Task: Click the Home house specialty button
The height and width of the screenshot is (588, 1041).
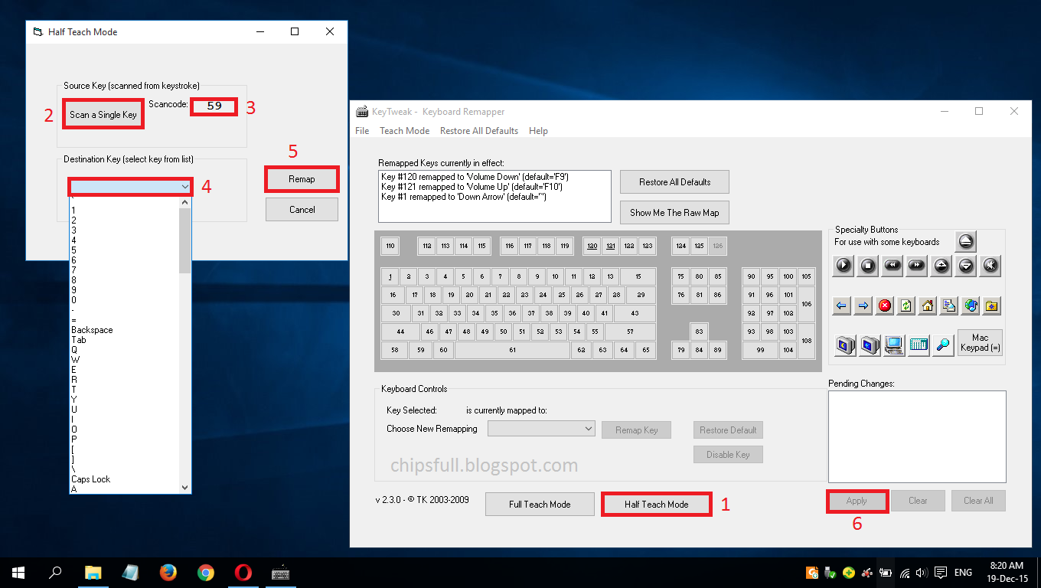Action: point(928,305)
